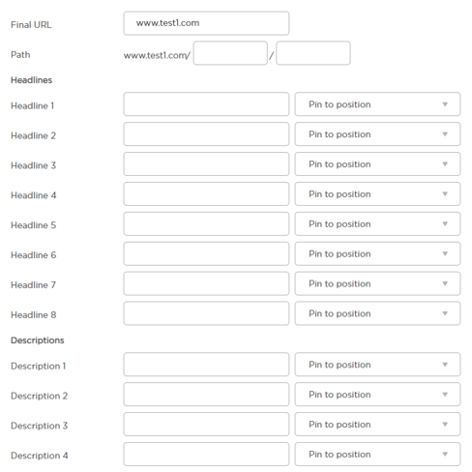Click the Description 1 text field
Screen dimensions: 472x472
206,365
